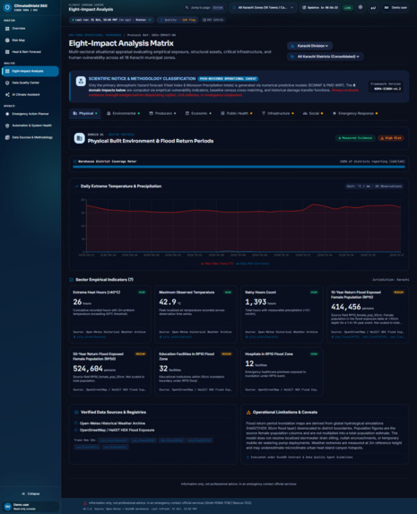Click the footer red warning triangle icon

(x=85, y=503)
